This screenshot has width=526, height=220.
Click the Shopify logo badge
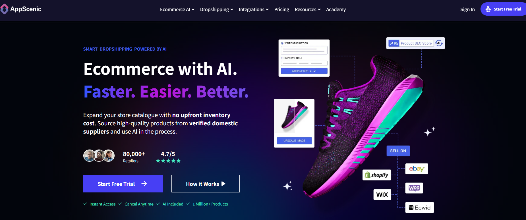click(x=377, y=175)
